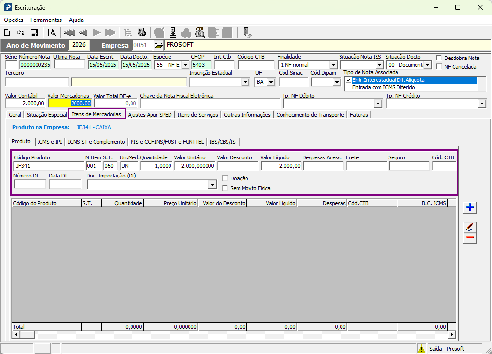
Task: Check Entrada com ICMS Diferido option
Action: [x=349, y=88]
